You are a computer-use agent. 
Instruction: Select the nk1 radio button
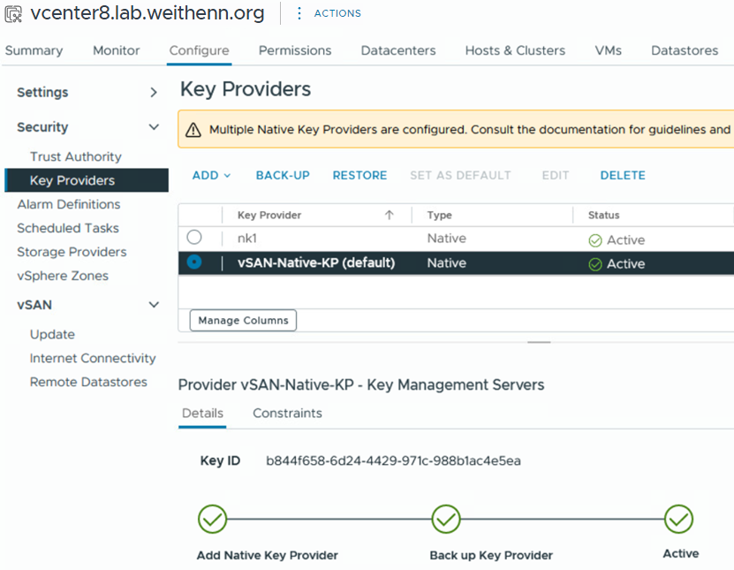(x=193, y=237)
